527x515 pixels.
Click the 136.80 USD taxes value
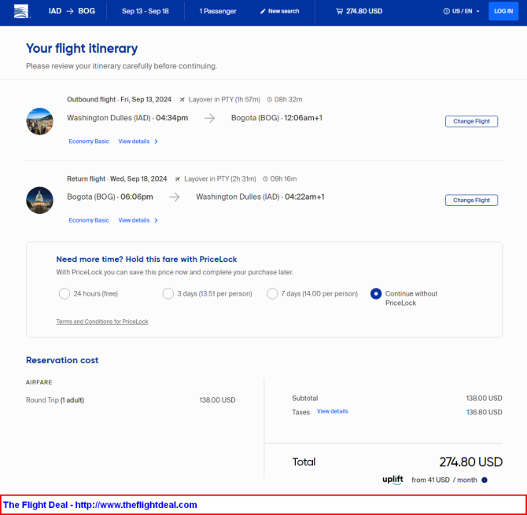click(x=484, y=412)
